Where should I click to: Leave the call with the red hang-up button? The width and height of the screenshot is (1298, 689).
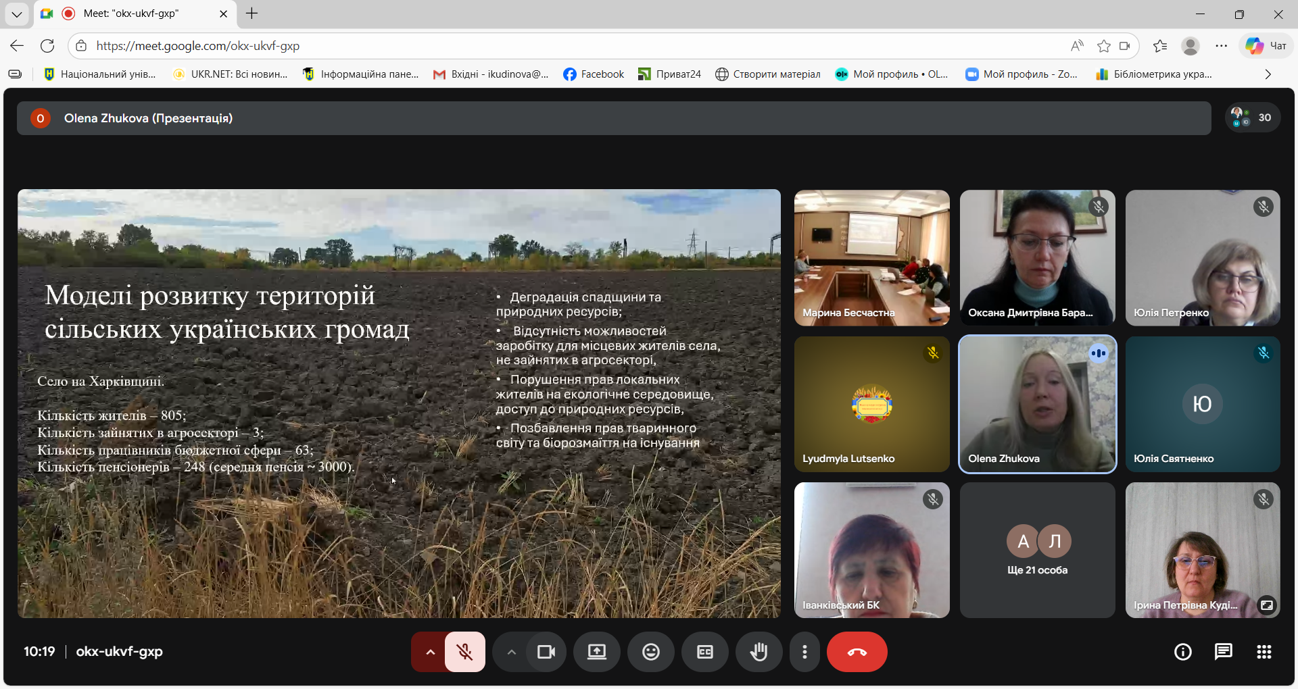857,652
